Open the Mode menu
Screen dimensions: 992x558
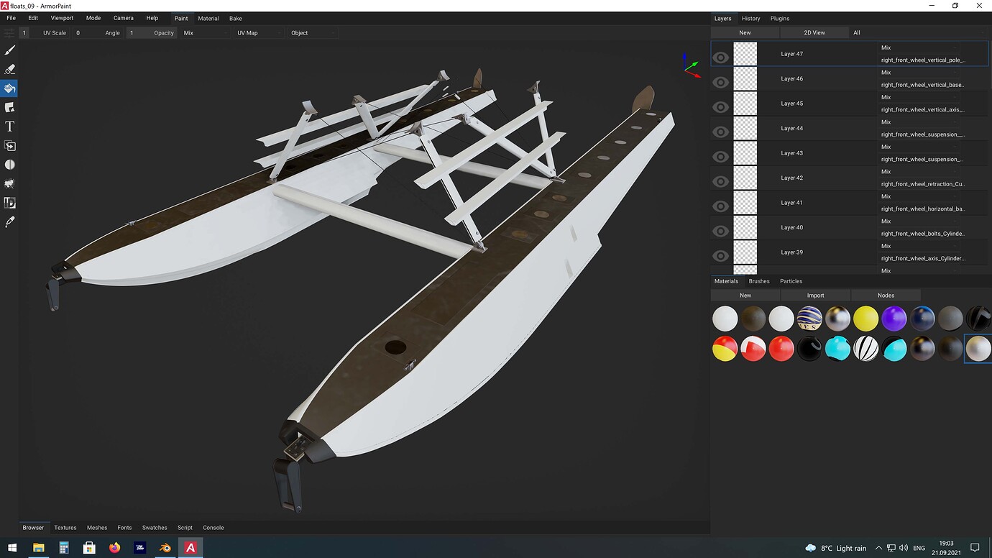pos(93,18)
